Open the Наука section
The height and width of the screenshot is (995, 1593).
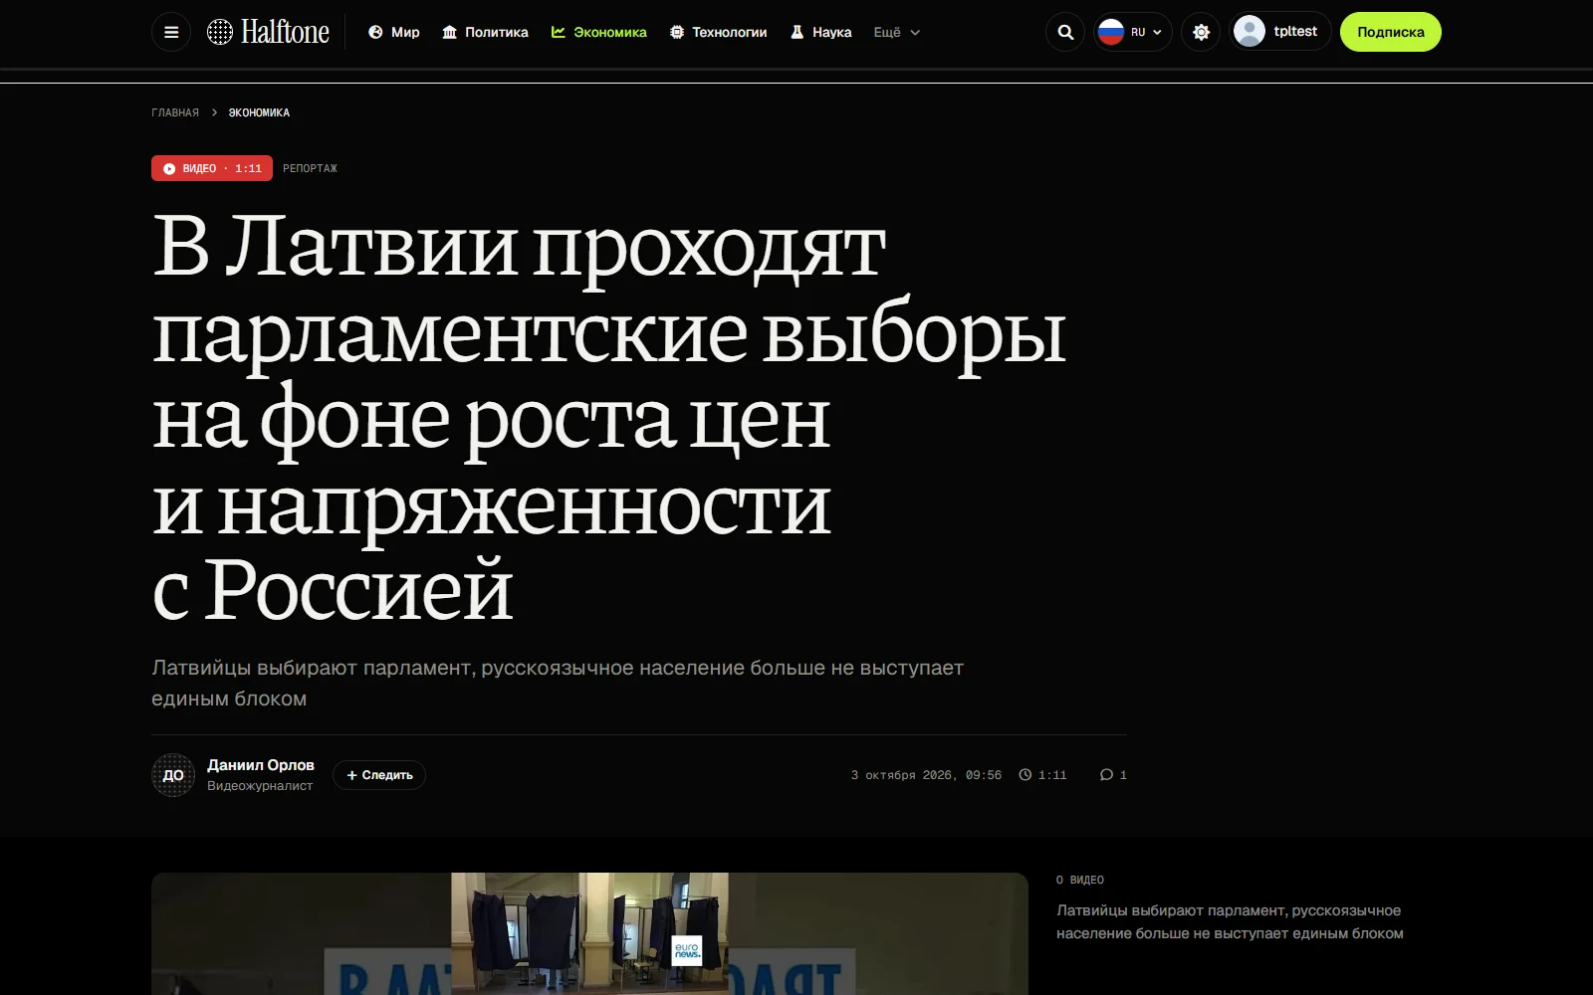pyautogui.click(x=821, y=32)
